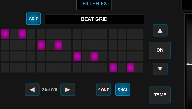
Task: Enable the last cell in top row
Action: point(139,34)
